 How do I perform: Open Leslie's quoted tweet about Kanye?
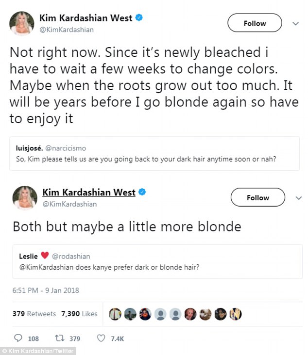click(x=157, y=261)
